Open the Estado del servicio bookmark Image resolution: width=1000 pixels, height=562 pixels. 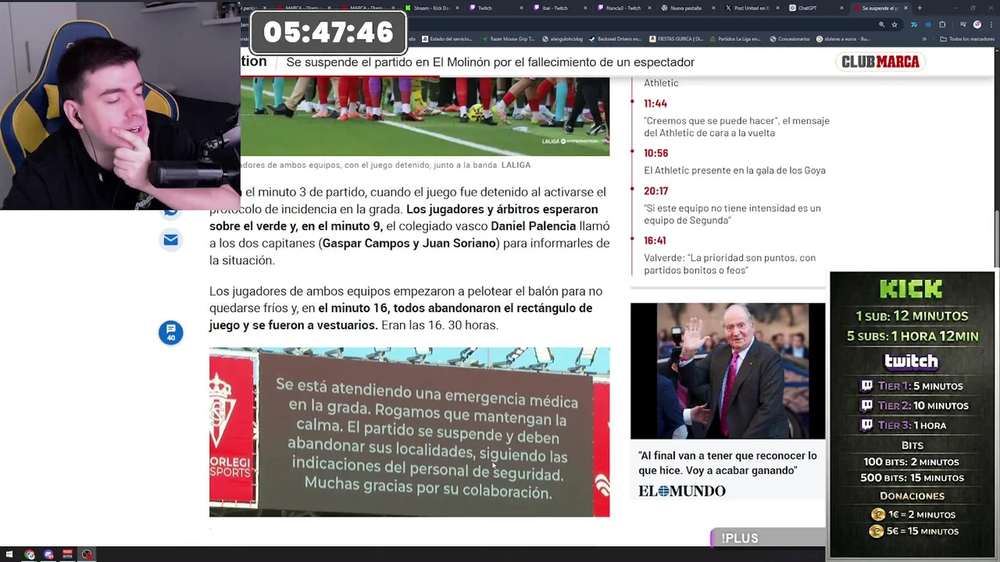pos(447,39)
